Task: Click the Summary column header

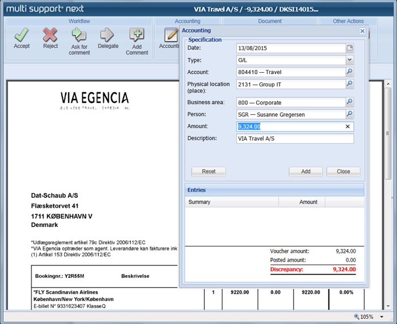Action: click(x=231, y=202)
